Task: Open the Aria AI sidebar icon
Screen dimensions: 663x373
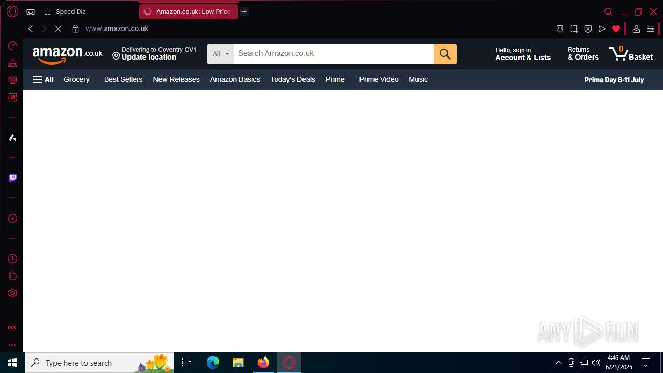Action: point(12,138)
